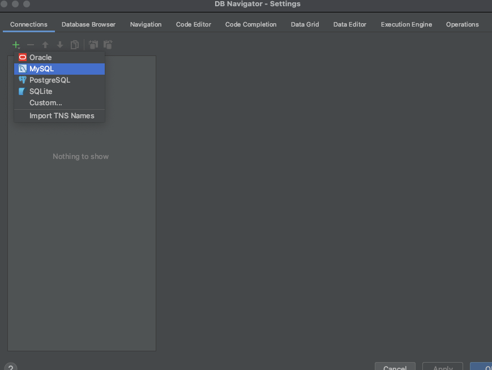
Task: Choose PostgreSQL from the connection type menu
Action: pyautogui.click(x=59, y=80)
